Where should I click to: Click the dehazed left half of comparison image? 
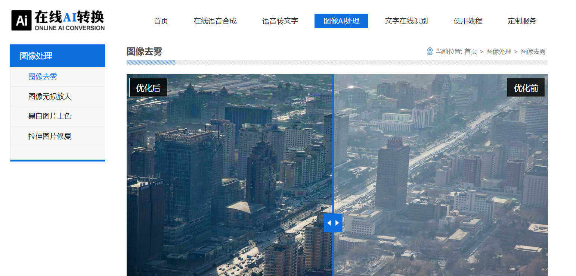coord(229,175)
